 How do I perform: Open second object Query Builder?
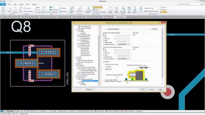pyautogui.click(x=123, y=59)
